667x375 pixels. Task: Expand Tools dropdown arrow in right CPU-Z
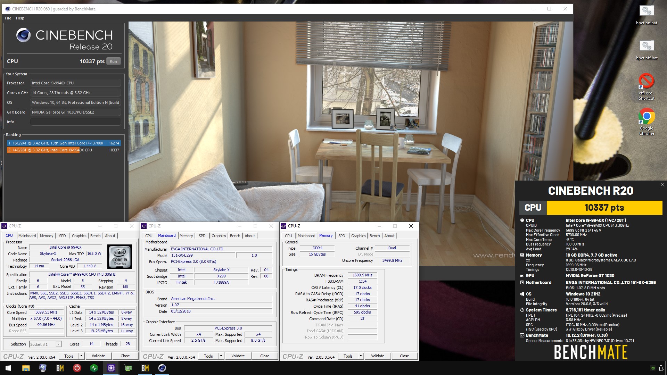361,356
